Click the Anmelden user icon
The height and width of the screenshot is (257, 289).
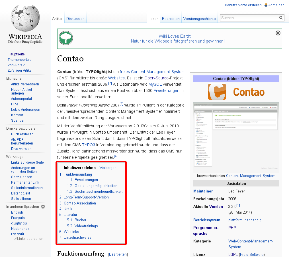click(x=266, y=5)
